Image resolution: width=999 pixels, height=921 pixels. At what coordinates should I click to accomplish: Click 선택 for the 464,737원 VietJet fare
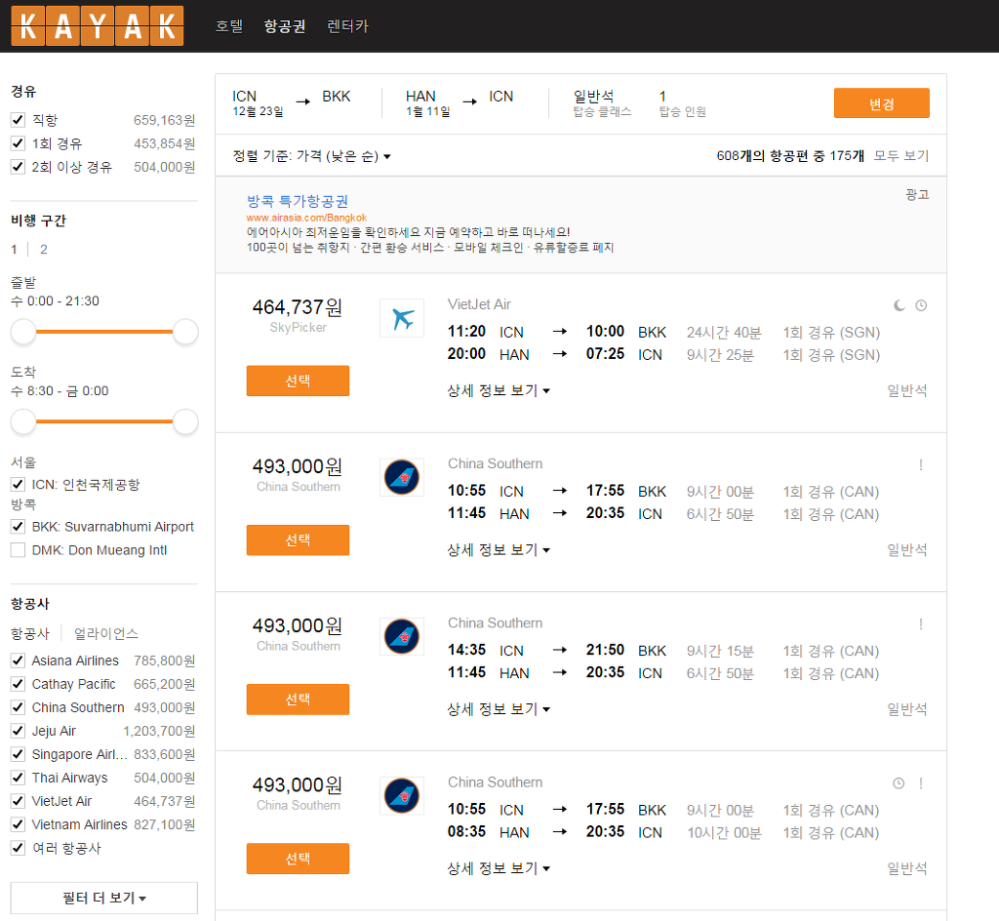click(x=299, y=380)
